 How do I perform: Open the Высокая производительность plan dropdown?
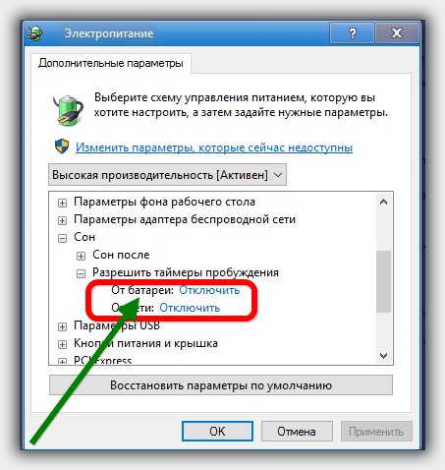pyautogui.click(x=167, y=175)
